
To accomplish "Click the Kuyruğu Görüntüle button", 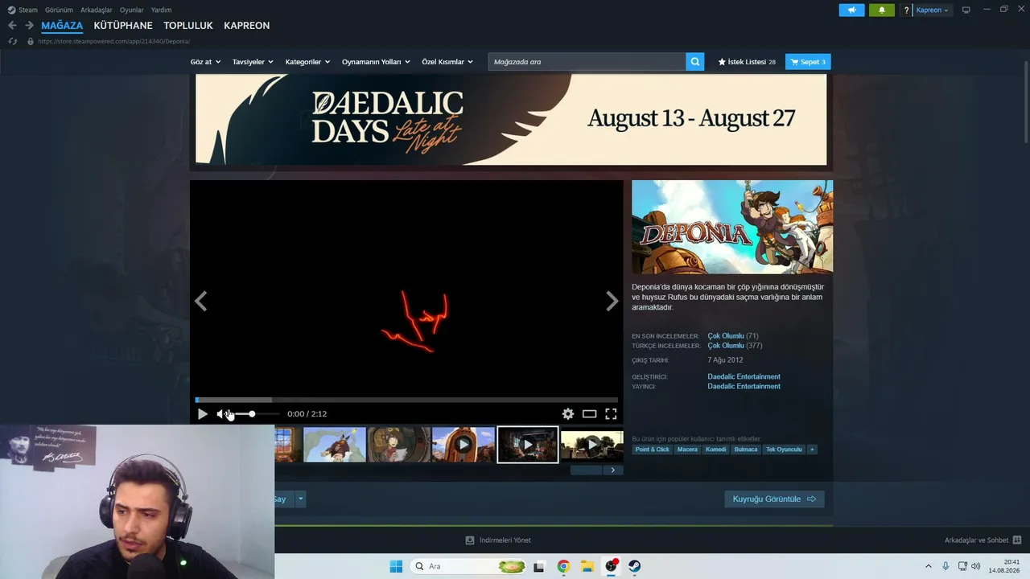I will [774, 499].
